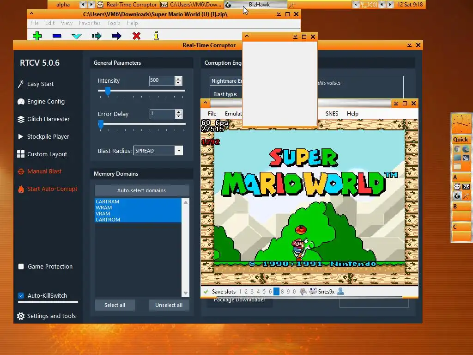473x355 pixels.
Task: Click the dark blue Move arrow icon in 7-Zip
Action: point(116,36)
